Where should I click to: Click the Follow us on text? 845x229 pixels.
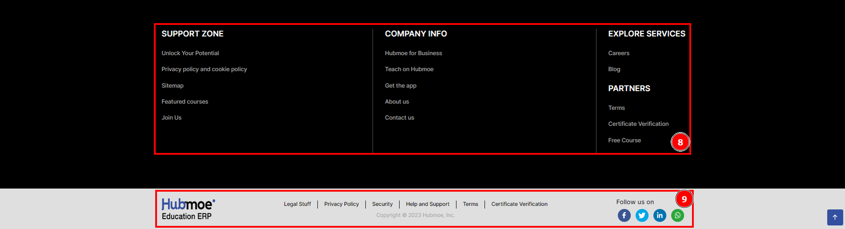[635, 202]
